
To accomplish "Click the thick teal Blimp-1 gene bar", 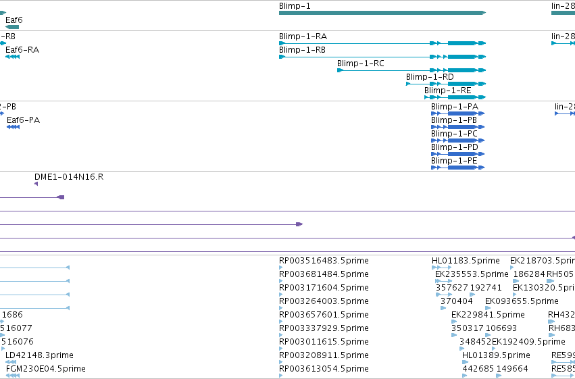I will click(382, 14).
